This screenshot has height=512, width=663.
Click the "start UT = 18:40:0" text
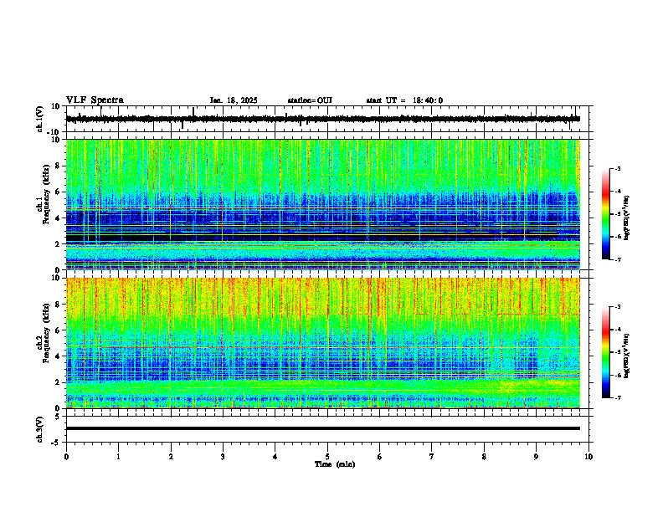click(404, 100)
